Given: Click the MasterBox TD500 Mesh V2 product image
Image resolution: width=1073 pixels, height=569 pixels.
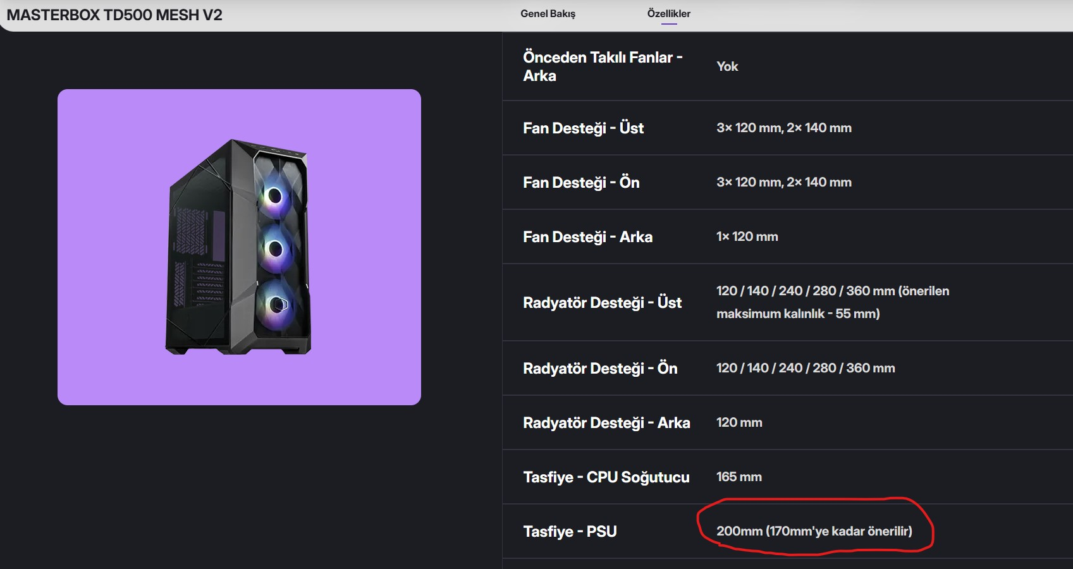Looking at the screenshot, I should pos(239,247).
